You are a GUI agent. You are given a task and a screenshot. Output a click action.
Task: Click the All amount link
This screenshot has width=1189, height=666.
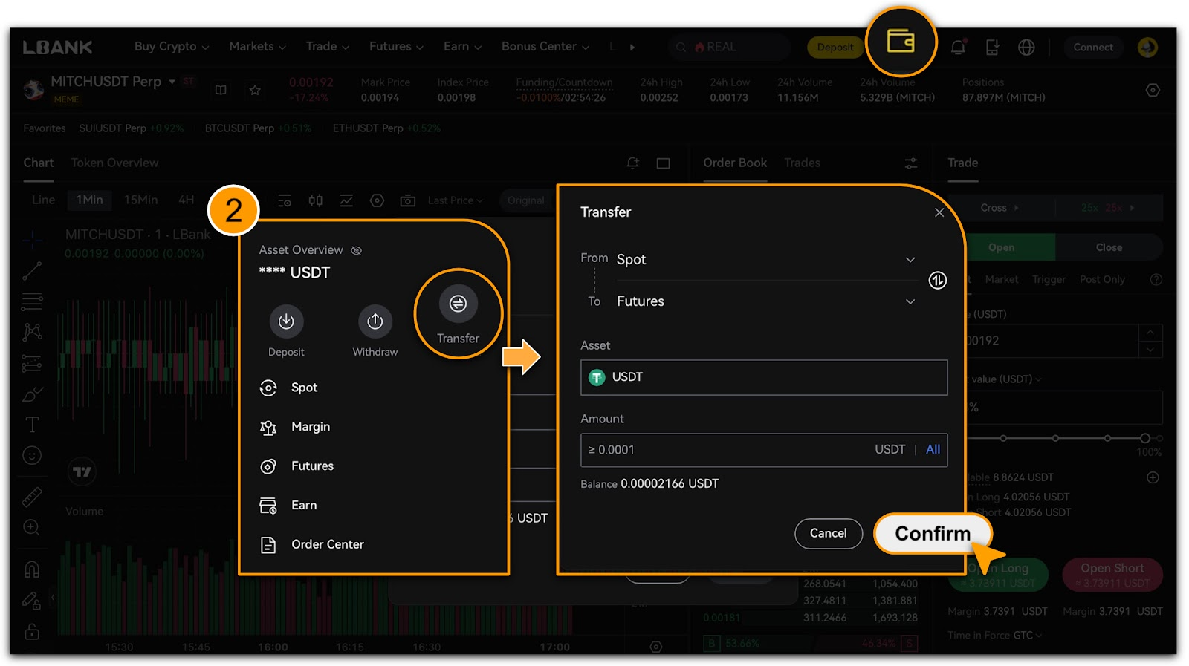(x=933, y=450)
